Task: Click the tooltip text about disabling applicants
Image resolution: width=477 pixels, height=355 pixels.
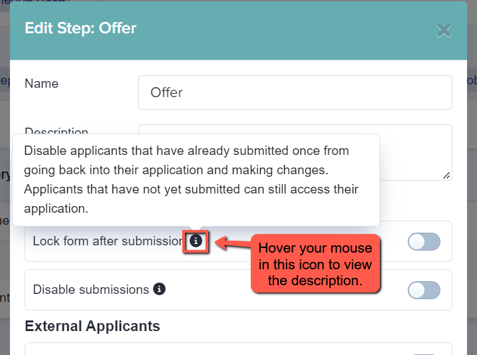Action: pos(191,179)
